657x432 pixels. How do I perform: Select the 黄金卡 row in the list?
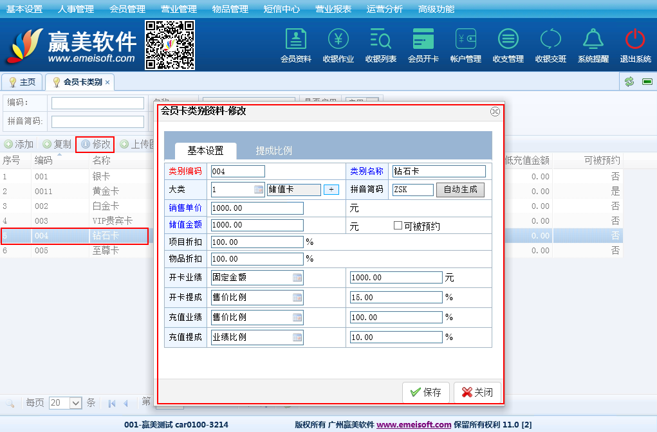(106, 191)
